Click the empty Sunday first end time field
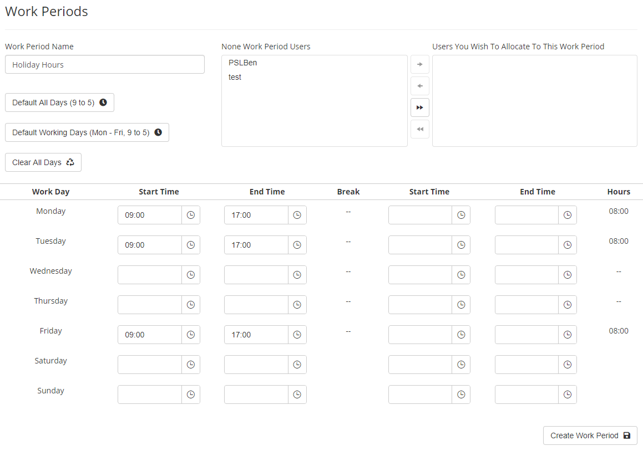Screen dimensions: 643x451 [256, 394]
